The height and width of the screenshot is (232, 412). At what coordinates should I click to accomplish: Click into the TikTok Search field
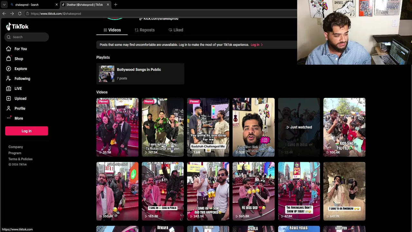coord(27,37)
